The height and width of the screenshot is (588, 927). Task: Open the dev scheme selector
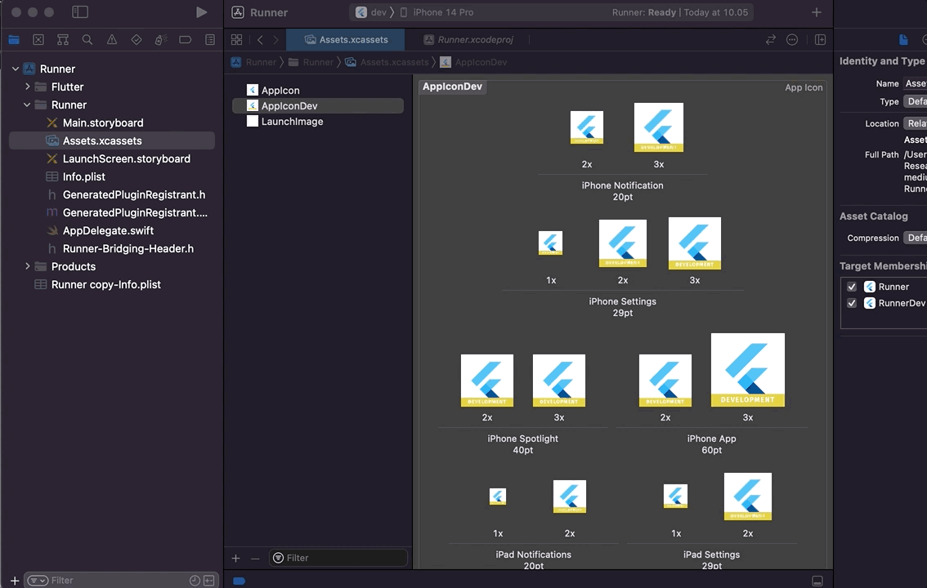(x=371, y=12)
